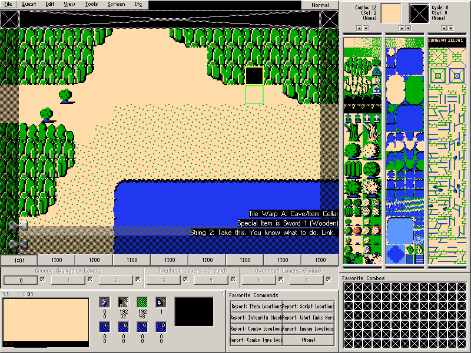Select Warp Return square A

[x=105, y=327]
